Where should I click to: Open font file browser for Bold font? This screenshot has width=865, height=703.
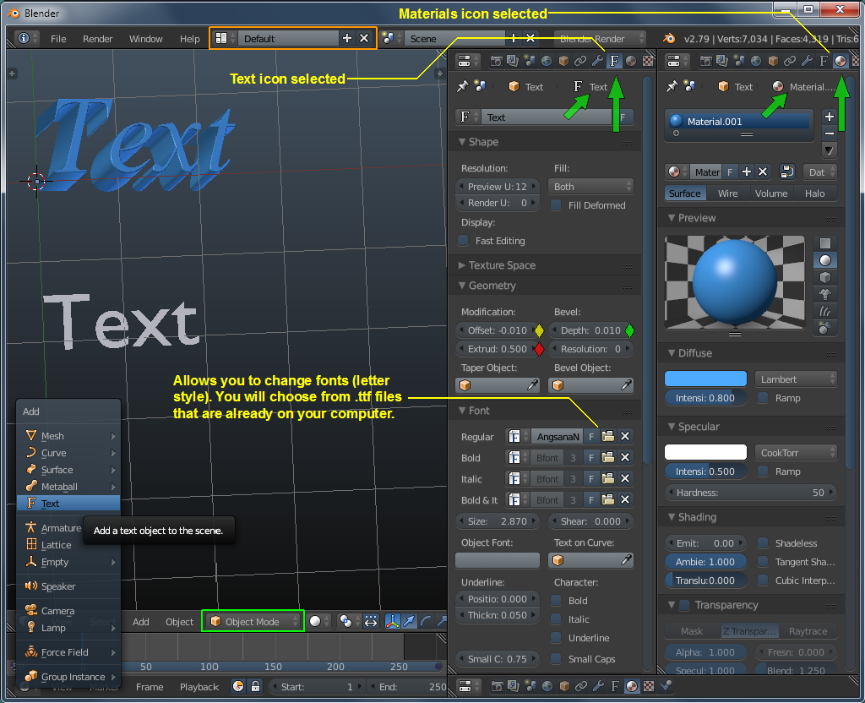608,457
